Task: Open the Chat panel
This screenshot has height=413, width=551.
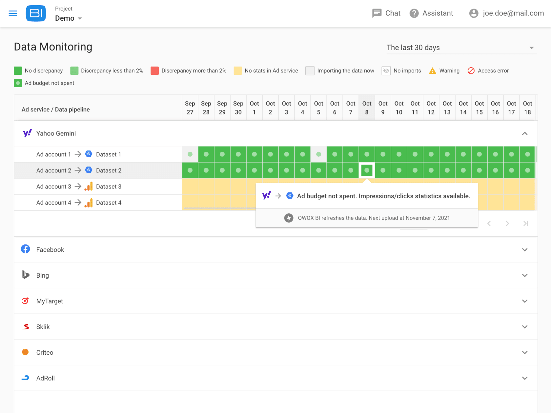Action: [x=386, y=13]
